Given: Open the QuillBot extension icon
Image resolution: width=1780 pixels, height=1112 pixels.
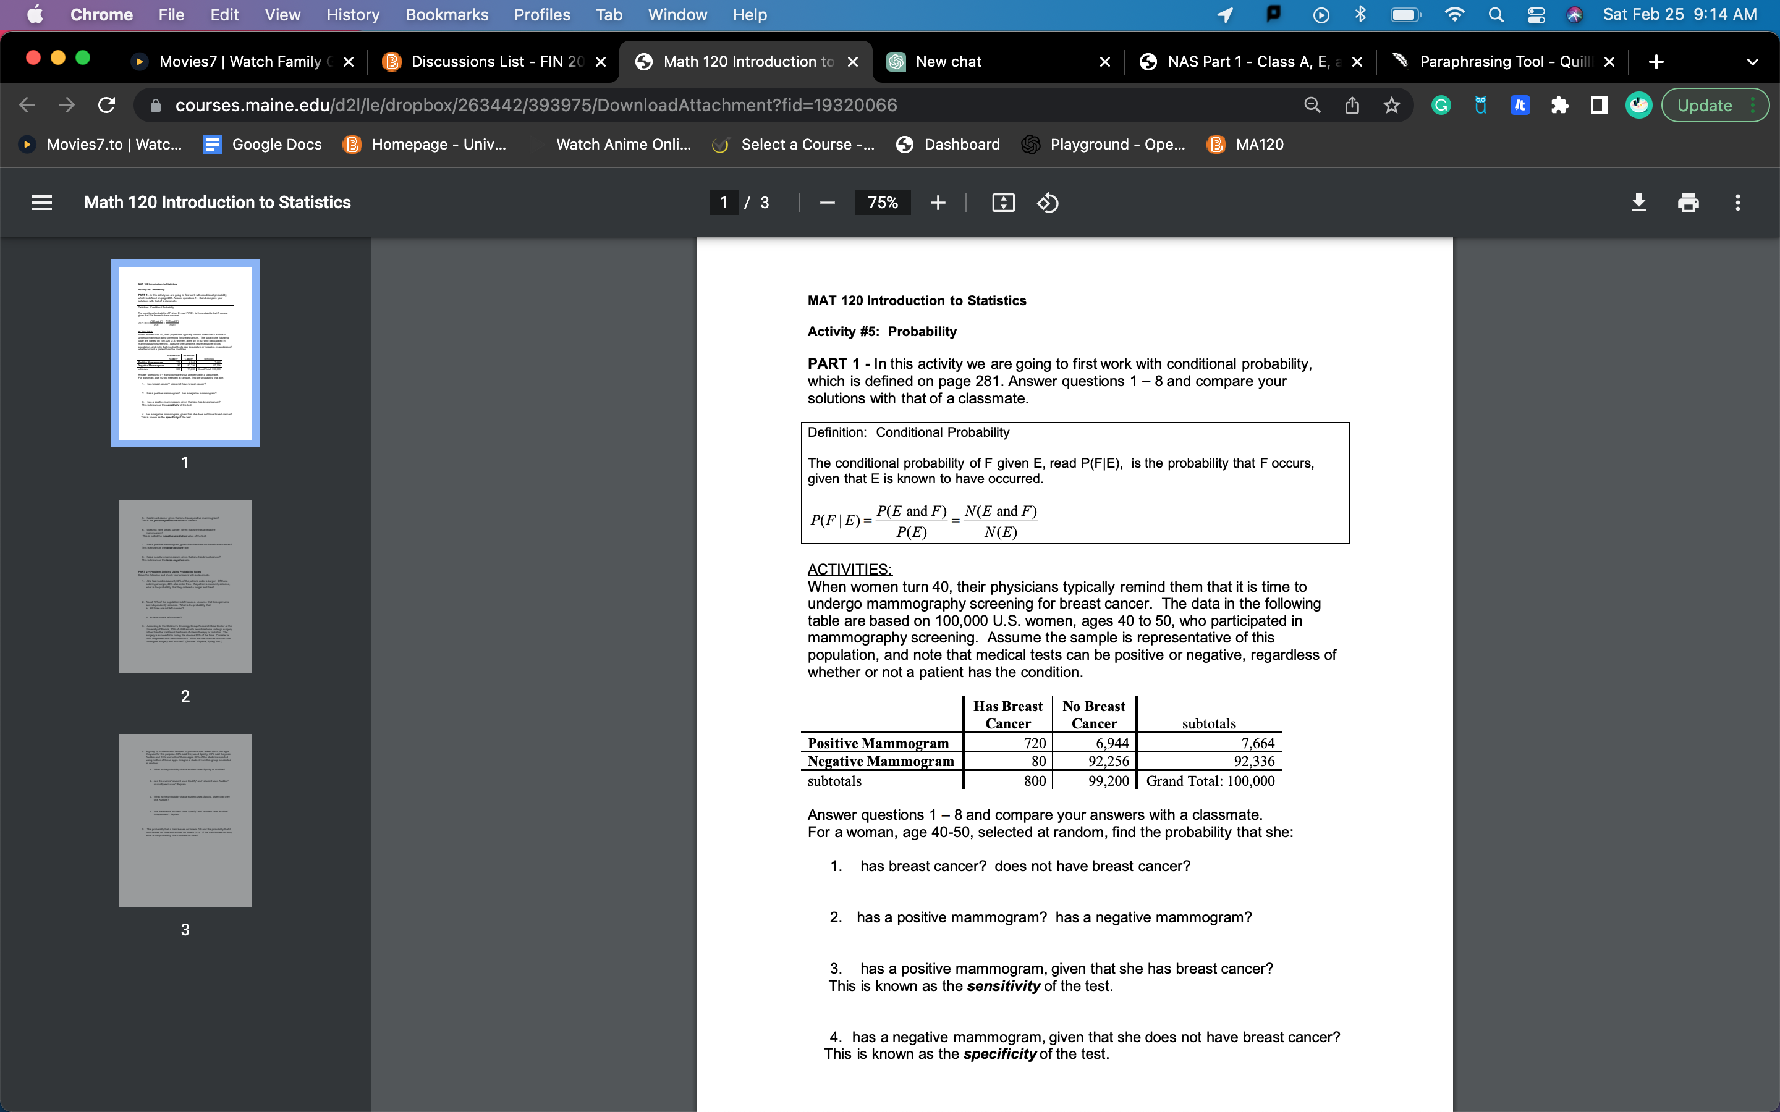Looking at the screenshot, I should 1479,105.
